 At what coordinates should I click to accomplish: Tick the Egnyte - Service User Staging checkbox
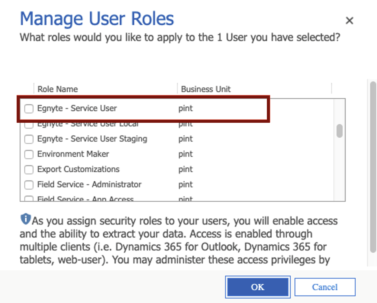[x=29, y=139]
